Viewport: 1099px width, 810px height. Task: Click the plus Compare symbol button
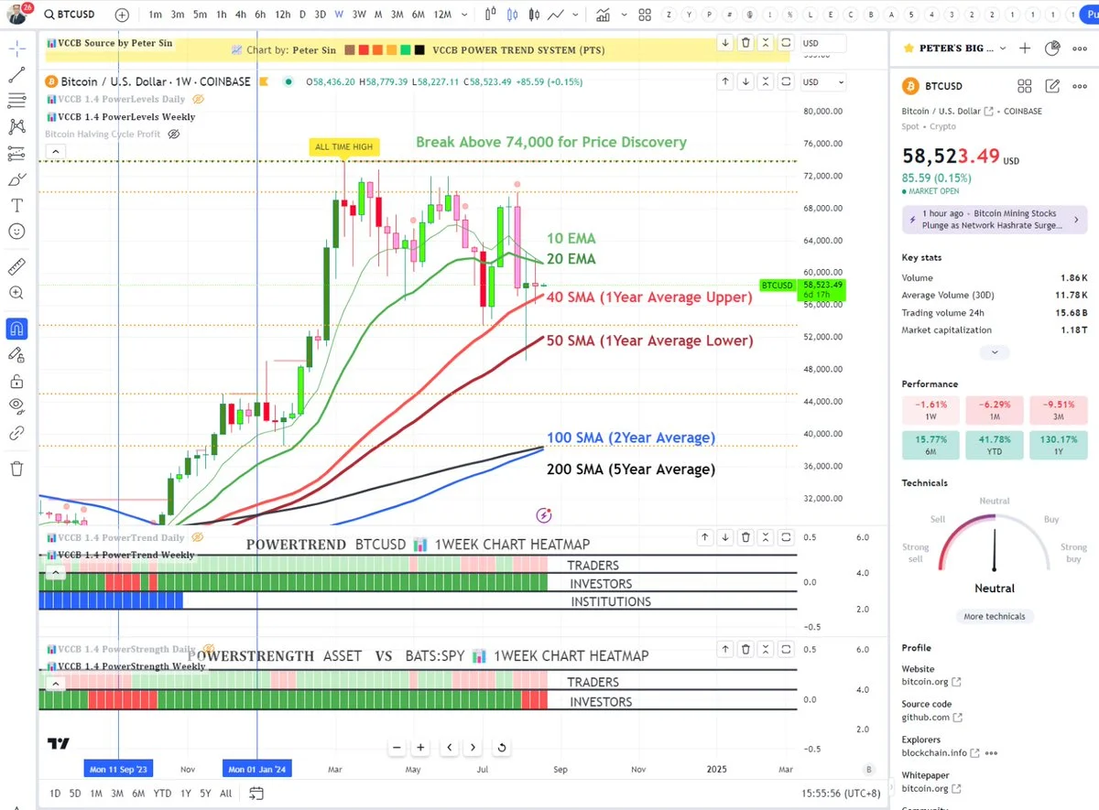122,16
